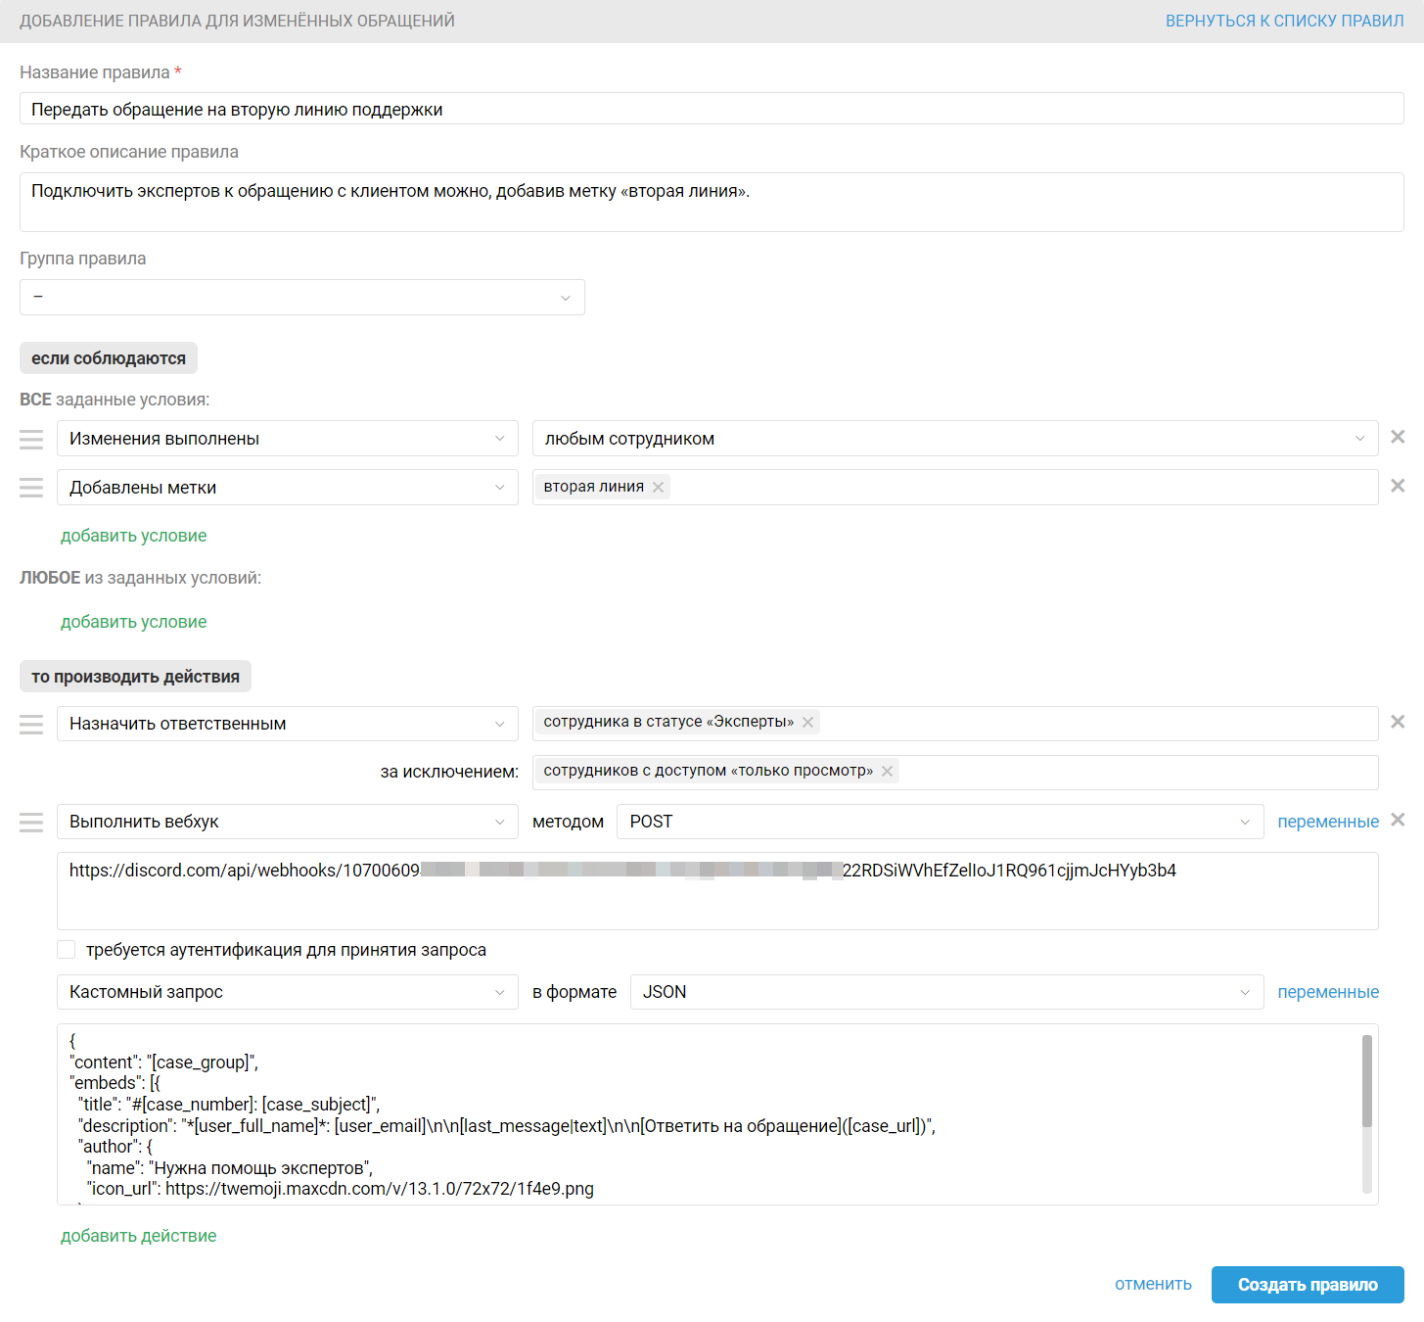Open 'переменные' link next to POST method
Viewport: 1424px width, 1322px height.
tap(1328, 822)
